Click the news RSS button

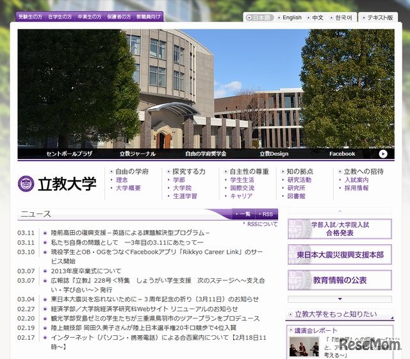pyautogui.click(x=266, y=214)
